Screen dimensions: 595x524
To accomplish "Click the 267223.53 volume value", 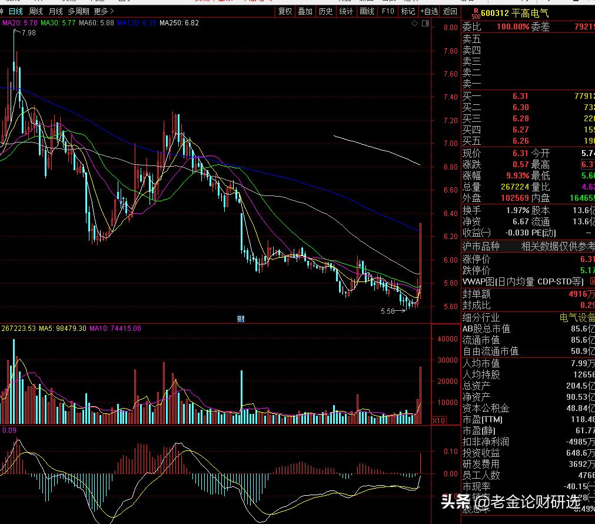I will 19,329.
